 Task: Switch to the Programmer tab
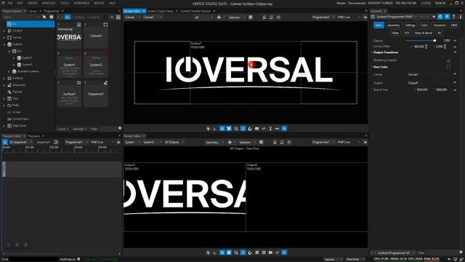(52, 11)
